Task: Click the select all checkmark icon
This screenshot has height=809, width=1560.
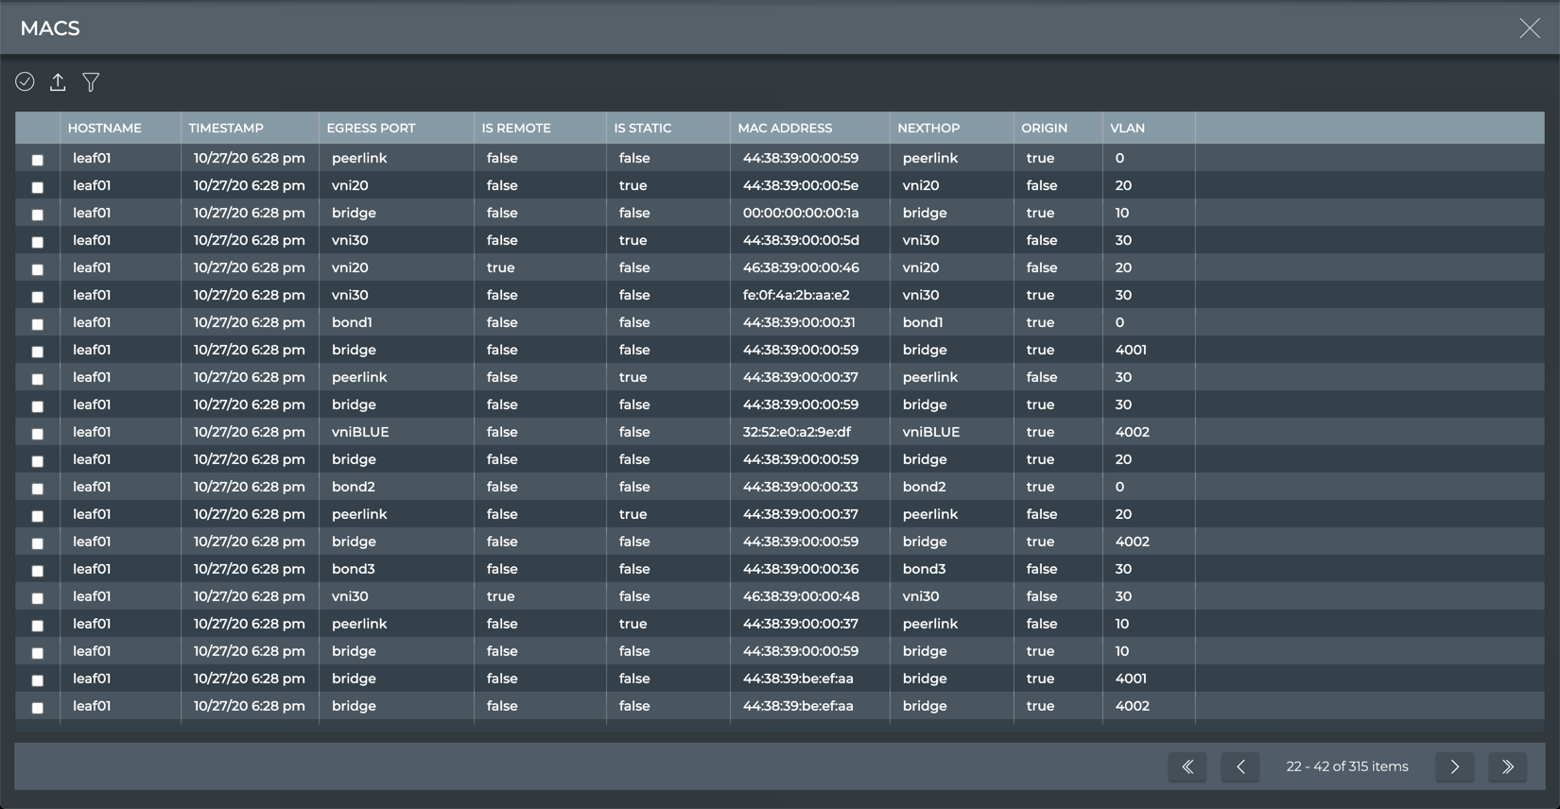Action: [x=26, y=82]
